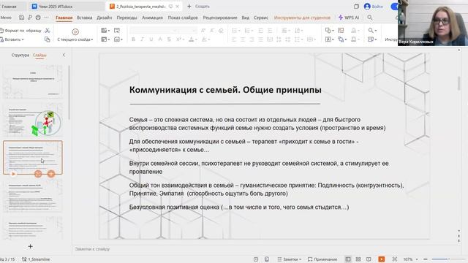This screenshot has width=468, height=263.
Task: Open the numbered list dropdown
Action: (249, 31)
